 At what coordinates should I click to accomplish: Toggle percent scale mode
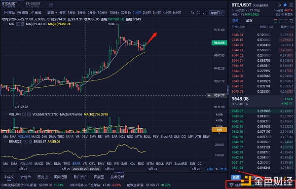pyautogui.click(x=217, y=169)
